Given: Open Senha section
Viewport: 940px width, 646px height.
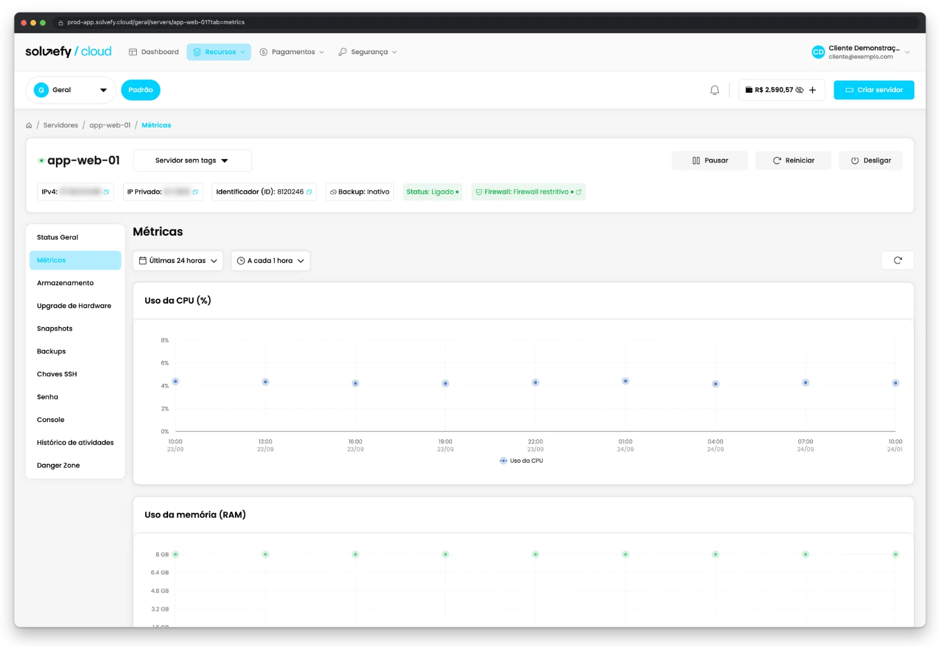Looking at the screenshot, I should [x=75, y=397].
